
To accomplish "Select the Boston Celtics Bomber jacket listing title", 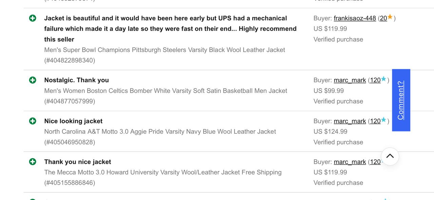I will pos(165,90).
